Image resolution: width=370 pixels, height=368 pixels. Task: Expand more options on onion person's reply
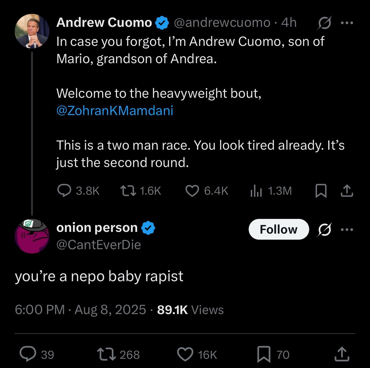347,230
